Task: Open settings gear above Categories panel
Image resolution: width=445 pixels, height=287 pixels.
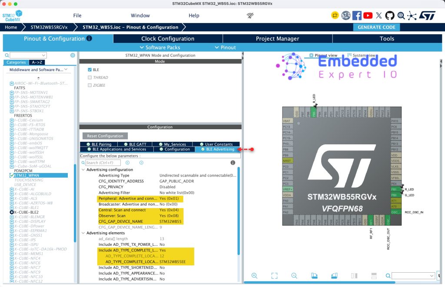Action: (73, 55)
